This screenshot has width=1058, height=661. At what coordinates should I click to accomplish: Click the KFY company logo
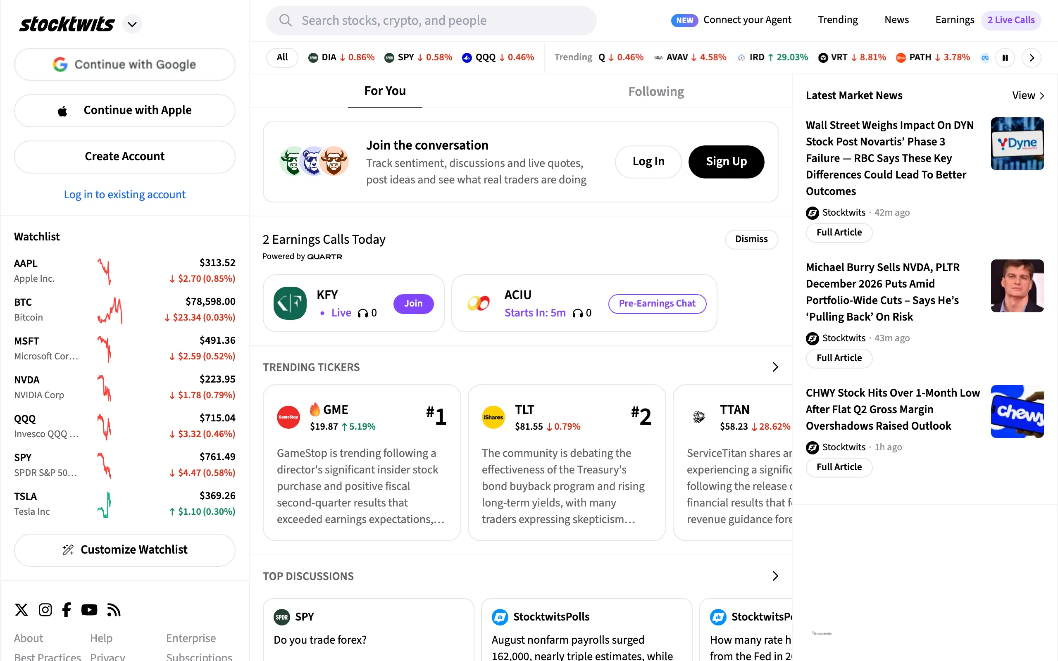(290, 303)
